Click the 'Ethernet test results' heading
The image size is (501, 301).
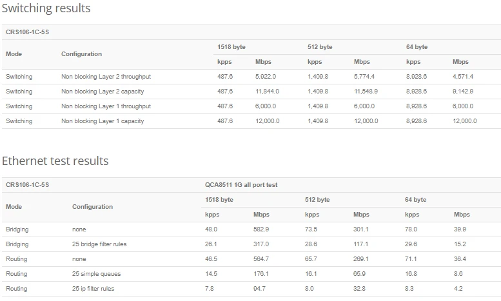click(55, 160)
